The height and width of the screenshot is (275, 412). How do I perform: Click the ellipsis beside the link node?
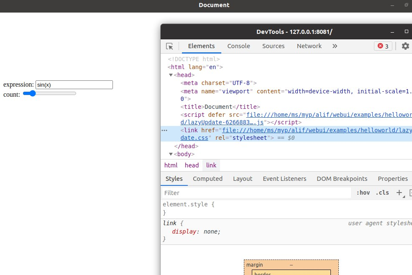tap(164, 130)
